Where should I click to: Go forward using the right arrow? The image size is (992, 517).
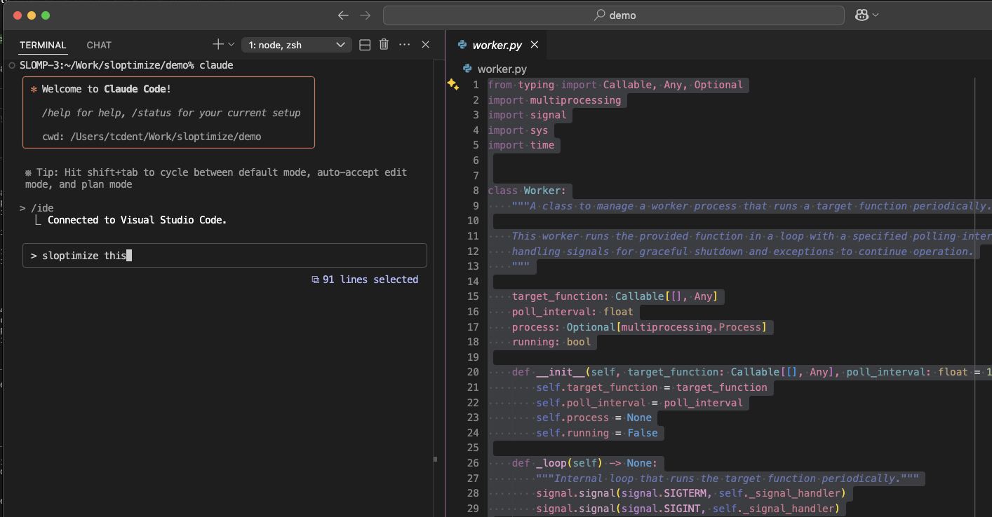tap(365, 15)
